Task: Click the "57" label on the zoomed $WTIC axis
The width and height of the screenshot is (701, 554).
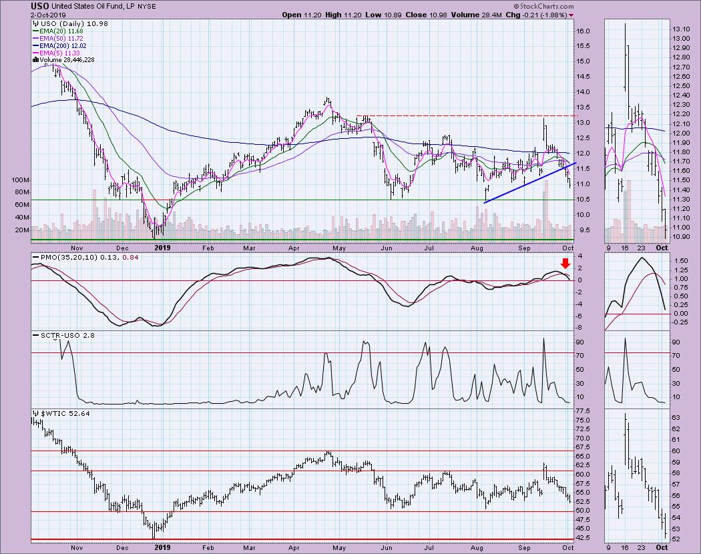Action: [676, 484]
